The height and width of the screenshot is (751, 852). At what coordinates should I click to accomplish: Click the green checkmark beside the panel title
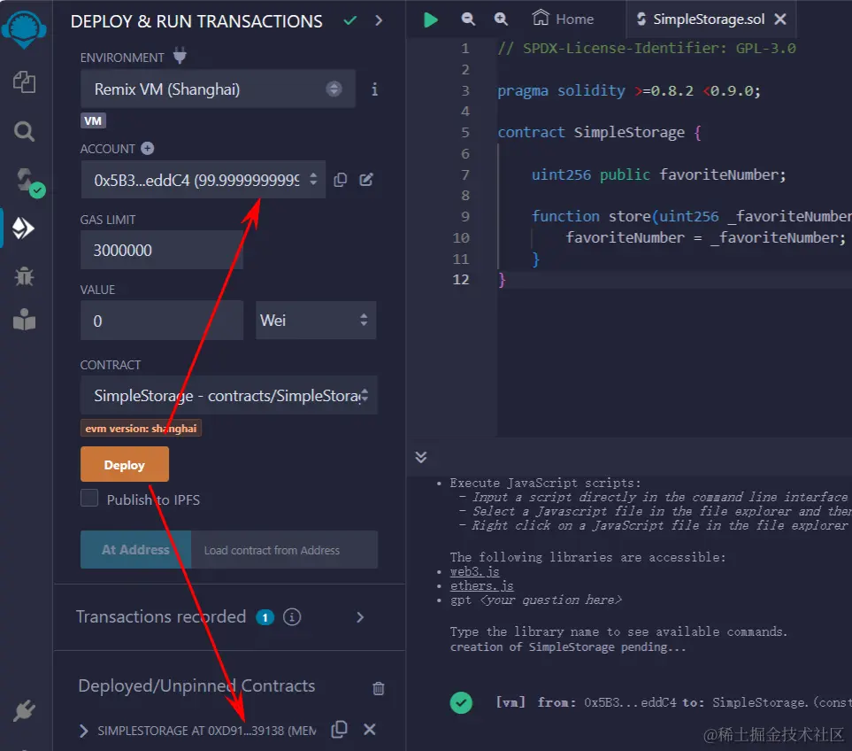coord(350,20)
